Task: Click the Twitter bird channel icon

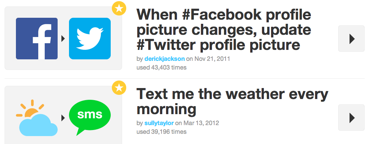Action: click(90, 38)
